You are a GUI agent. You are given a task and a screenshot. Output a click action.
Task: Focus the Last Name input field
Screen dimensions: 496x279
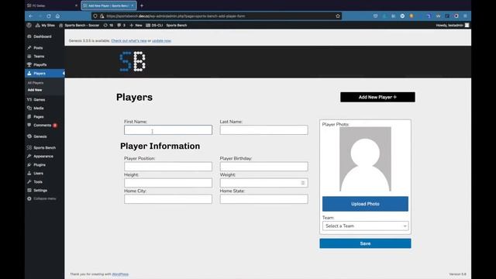[x=263, y=129]
